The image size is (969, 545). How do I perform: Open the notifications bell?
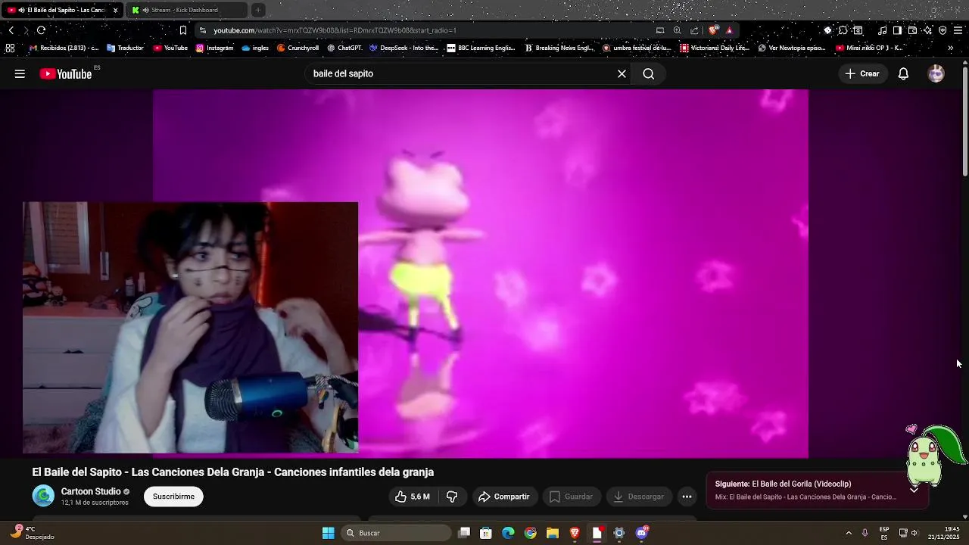click(903, 73)
